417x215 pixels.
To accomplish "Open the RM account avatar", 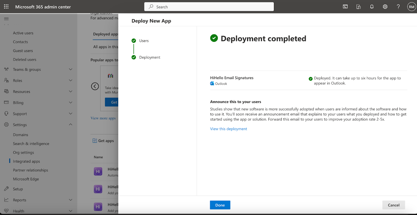I will (412, 7).
